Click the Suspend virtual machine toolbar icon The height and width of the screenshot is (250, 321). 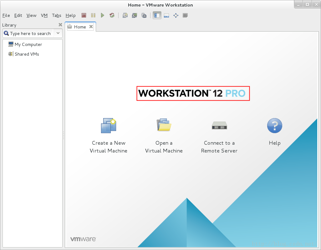tap(93, 15)
